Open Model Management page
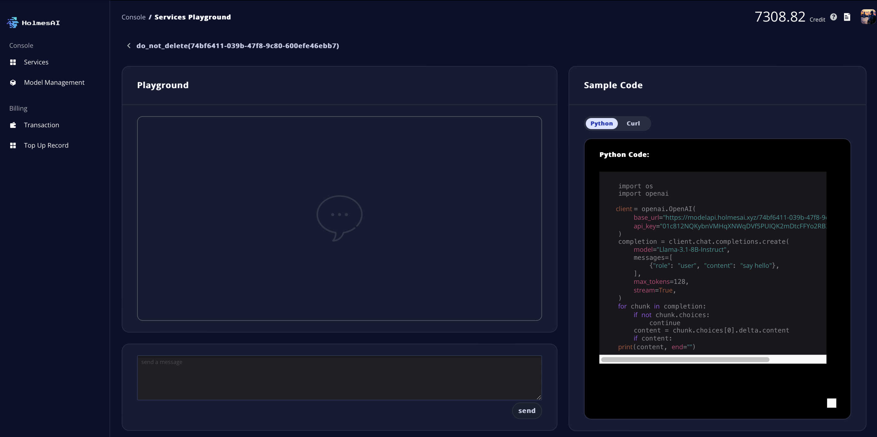 click(x=54, y=82)
